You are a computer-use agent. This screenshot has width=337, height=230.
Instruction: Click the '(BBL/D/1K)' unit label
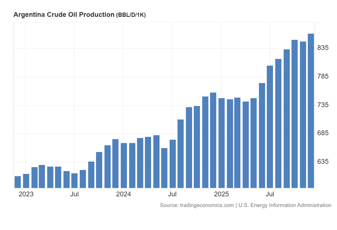[131, 15]
